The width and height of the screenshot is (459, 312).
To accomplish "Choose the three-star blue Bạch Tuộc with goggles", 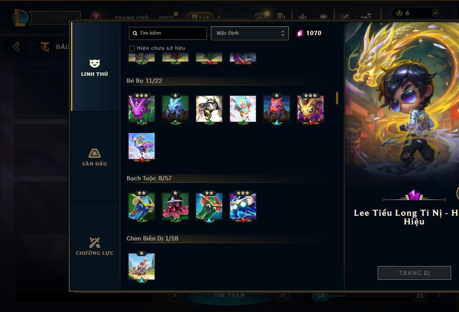I will click(x=243, y=206).
